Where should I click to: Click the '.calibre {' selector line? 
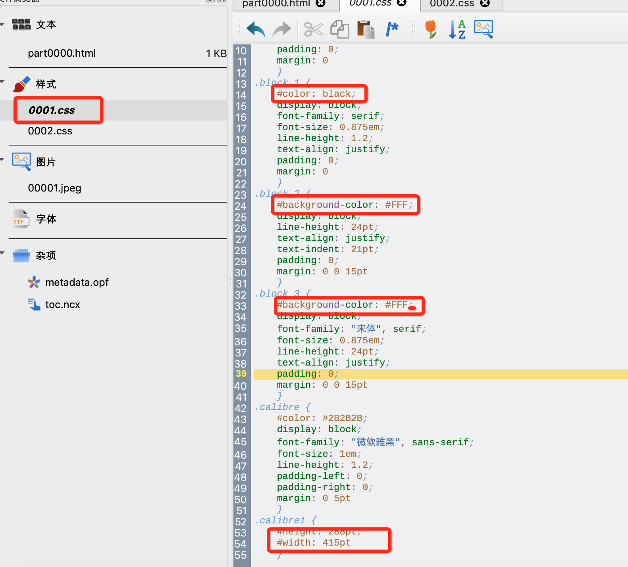(283, 407)
